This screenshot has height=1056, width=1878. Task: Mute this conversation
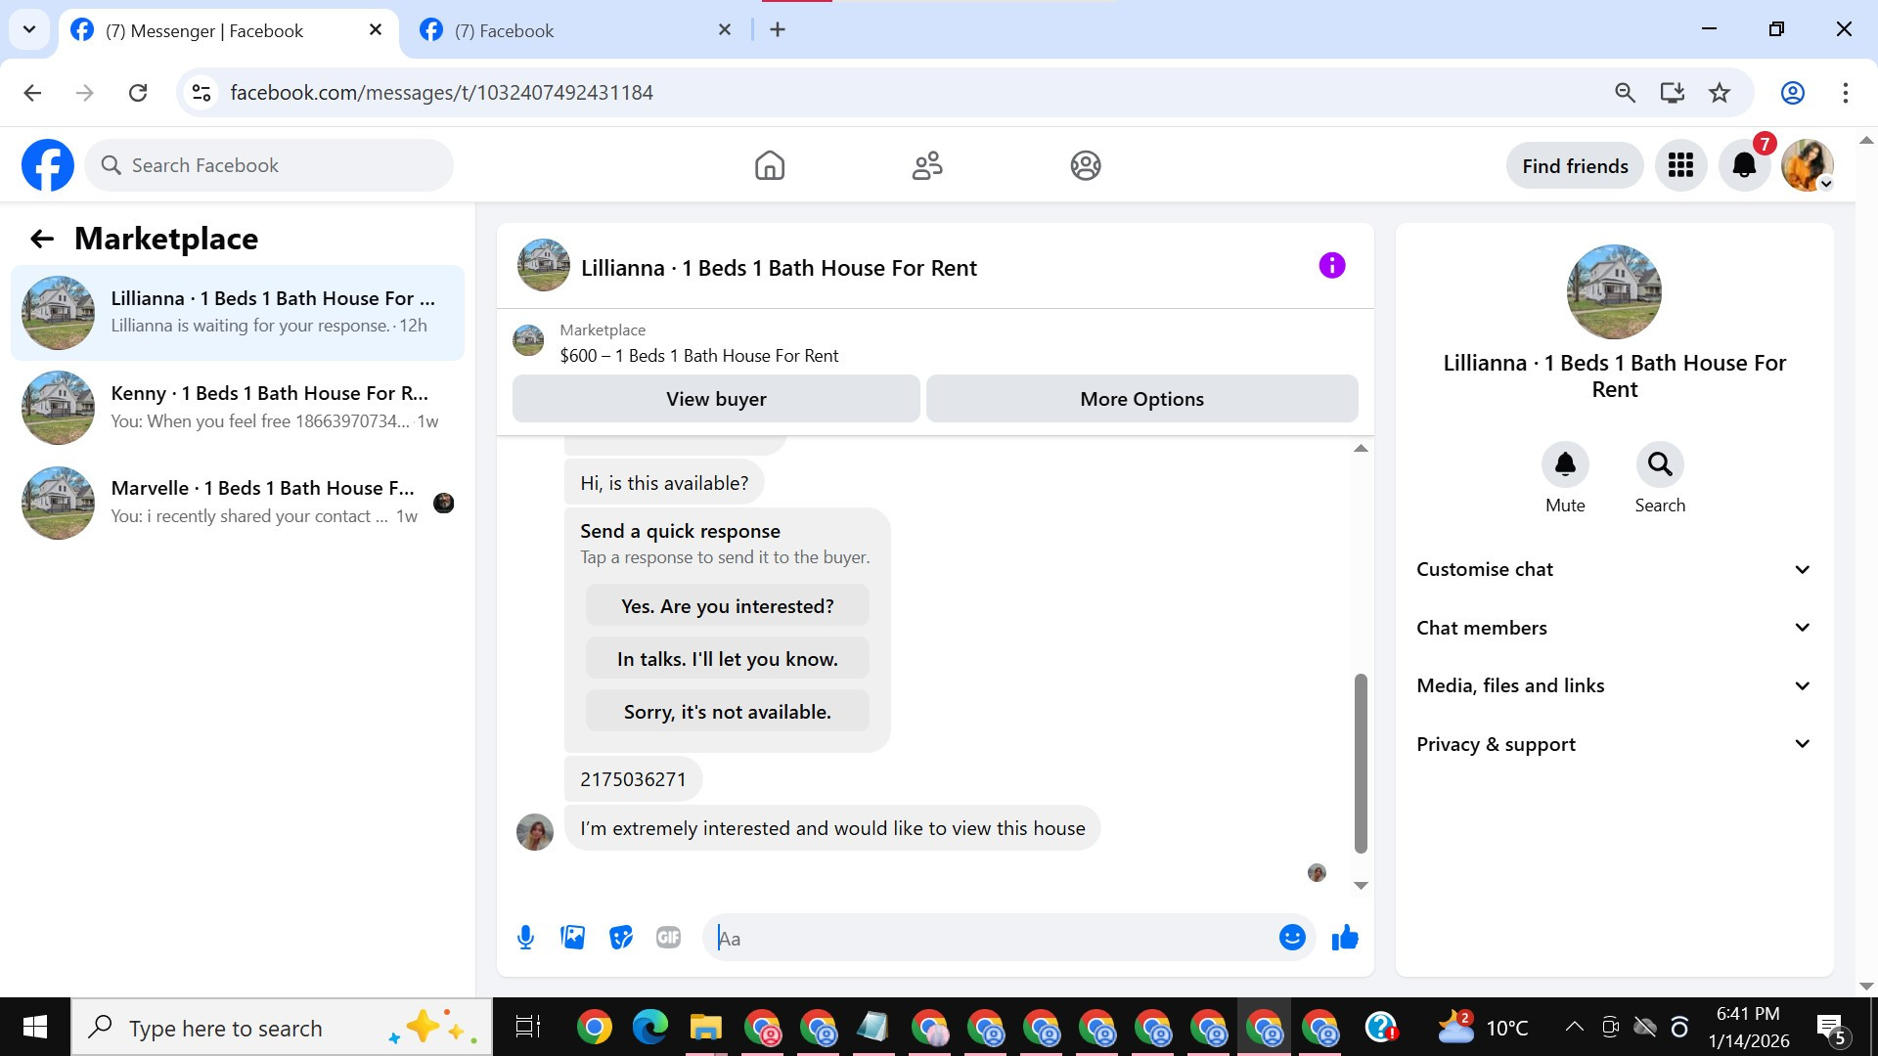pos(1565,465)
